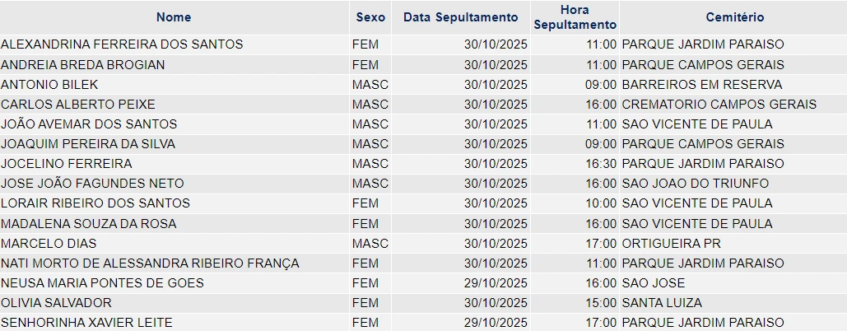Click the Hora Sepultamento column header
This screenshot has height=331, width=847.
(x=575, y=17)
